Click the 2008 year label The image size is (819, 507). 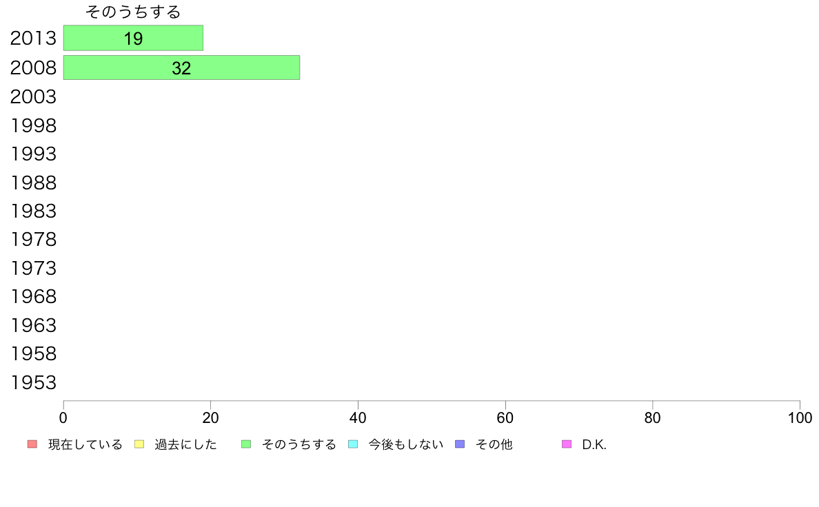tap(33, 68)
